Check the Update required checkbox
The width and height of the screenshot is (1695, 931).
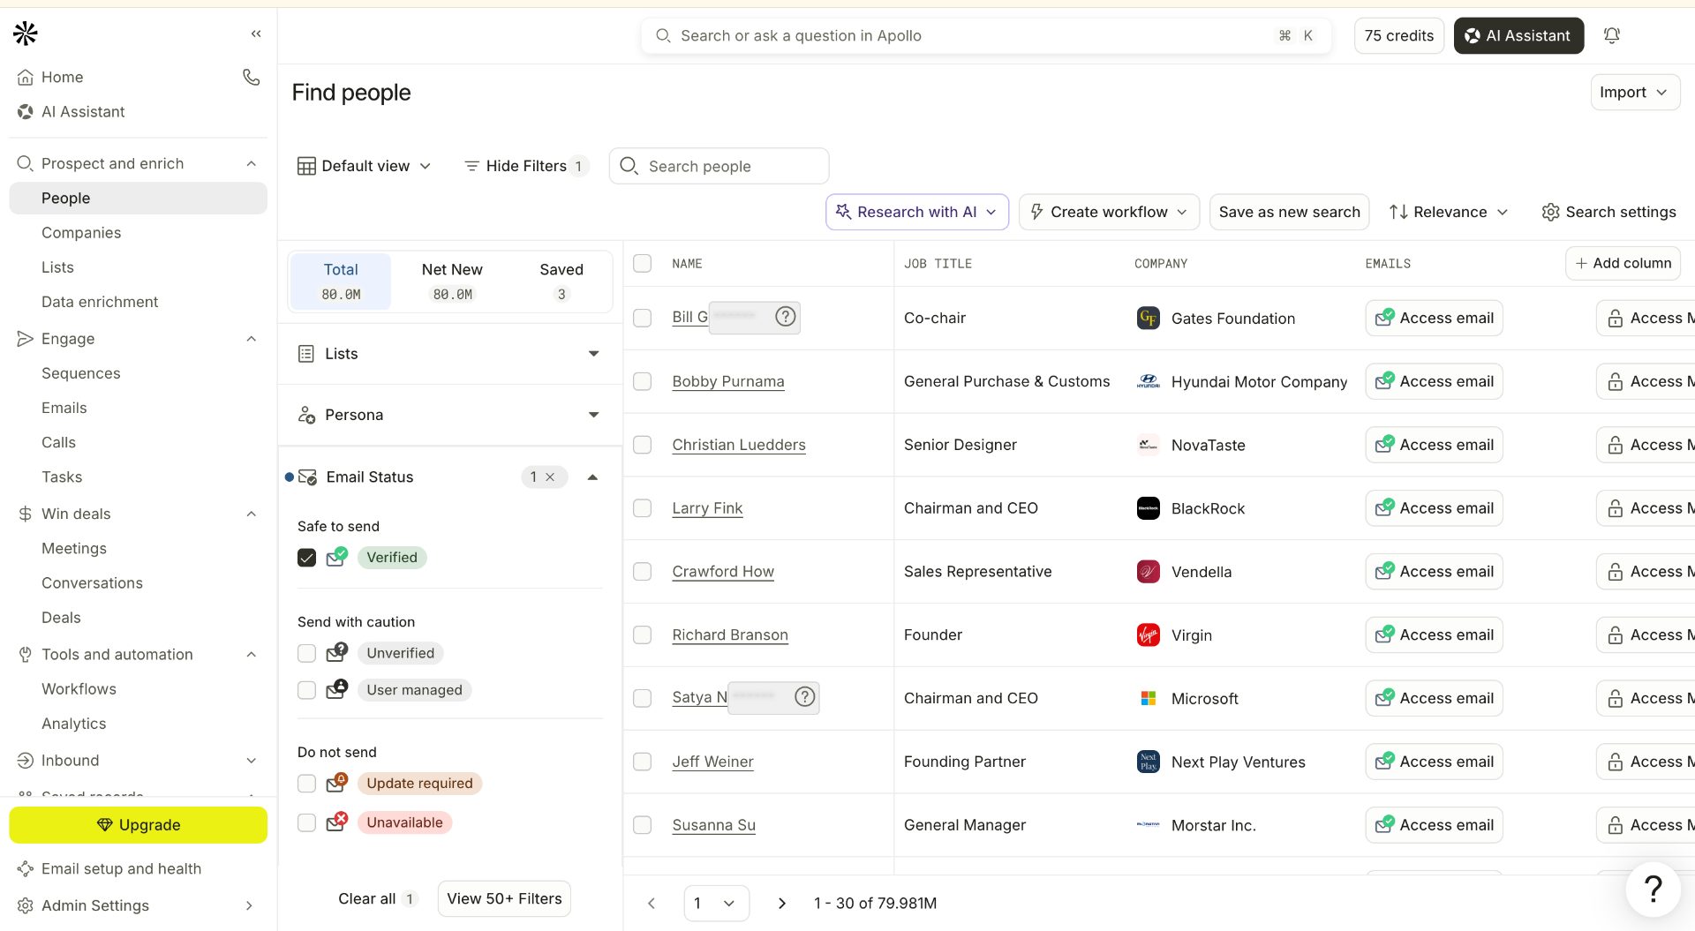[306, 783]
